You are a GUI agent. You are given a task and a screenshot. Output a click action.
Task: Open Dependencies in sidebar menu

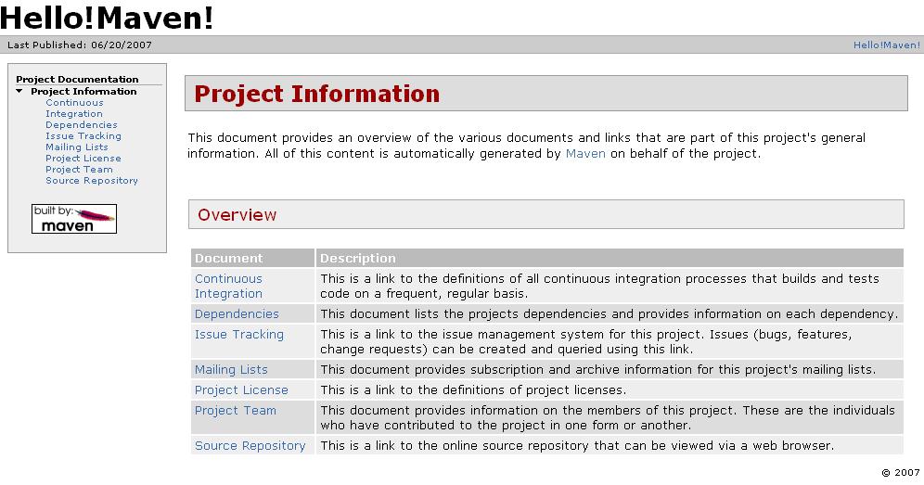[x=82, y=125]
